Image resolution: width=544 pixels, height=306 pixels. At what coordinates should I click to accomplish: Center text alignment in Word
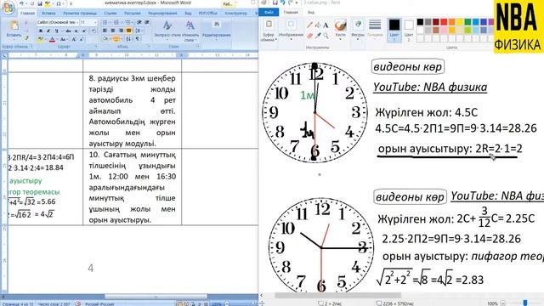click(113, 31)
